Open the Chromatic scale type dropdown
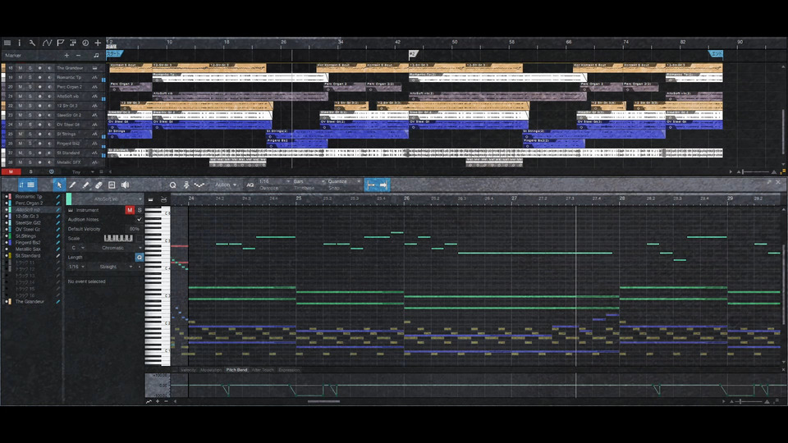The width and height of the screenshot is (788, 443). 116,248
